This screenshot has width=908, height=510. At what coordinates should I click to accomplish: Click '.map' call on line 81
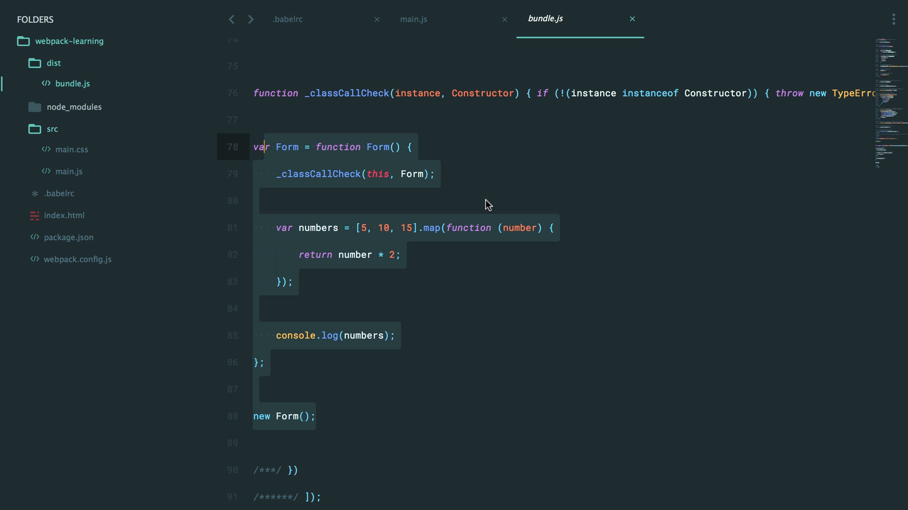click(429, 228)
